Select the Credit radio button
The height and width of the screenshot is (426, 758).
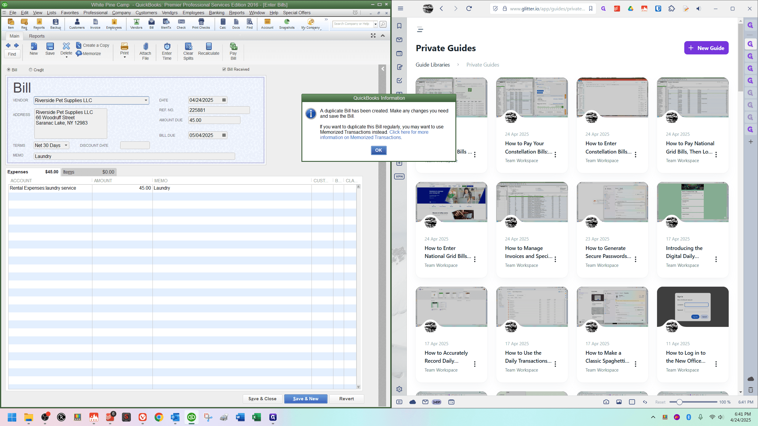coord(30,70)
